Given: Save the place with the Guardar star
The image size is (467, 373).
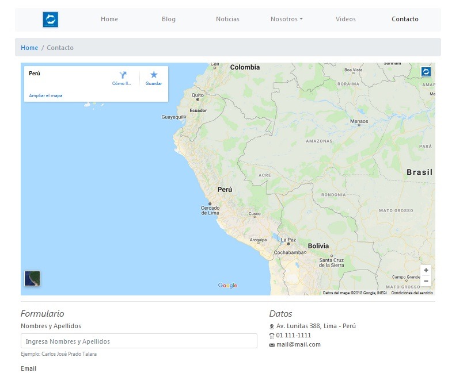Looking at the screenshot, I should (154, 75).
